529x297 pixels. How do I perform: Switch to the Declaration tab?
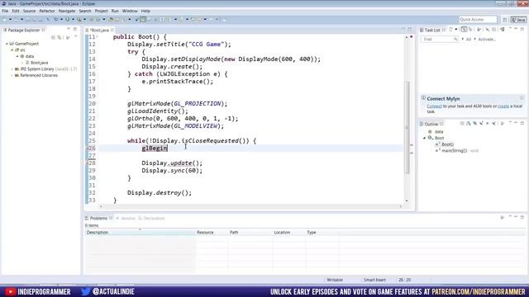[x=151, y=218]
